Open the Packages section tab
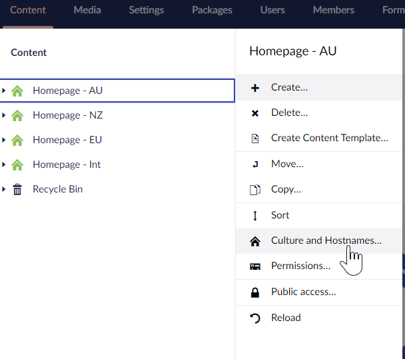This screenshot has height=359, width=405. point(212,10)
